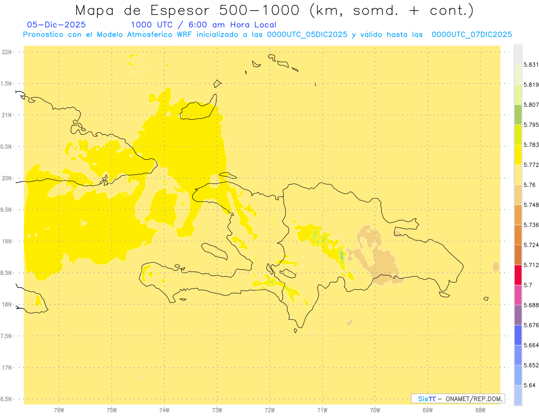Click the 70W longitude label
This screenshot has height=416, width=539.
pos(375,410)
